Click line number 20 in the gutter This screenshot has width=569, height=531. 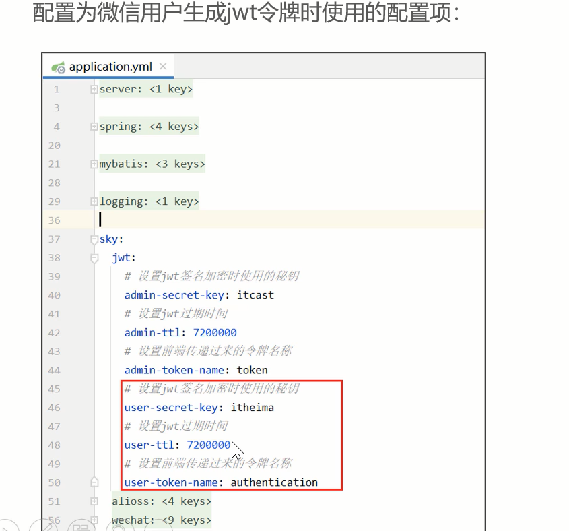[54, 146]
